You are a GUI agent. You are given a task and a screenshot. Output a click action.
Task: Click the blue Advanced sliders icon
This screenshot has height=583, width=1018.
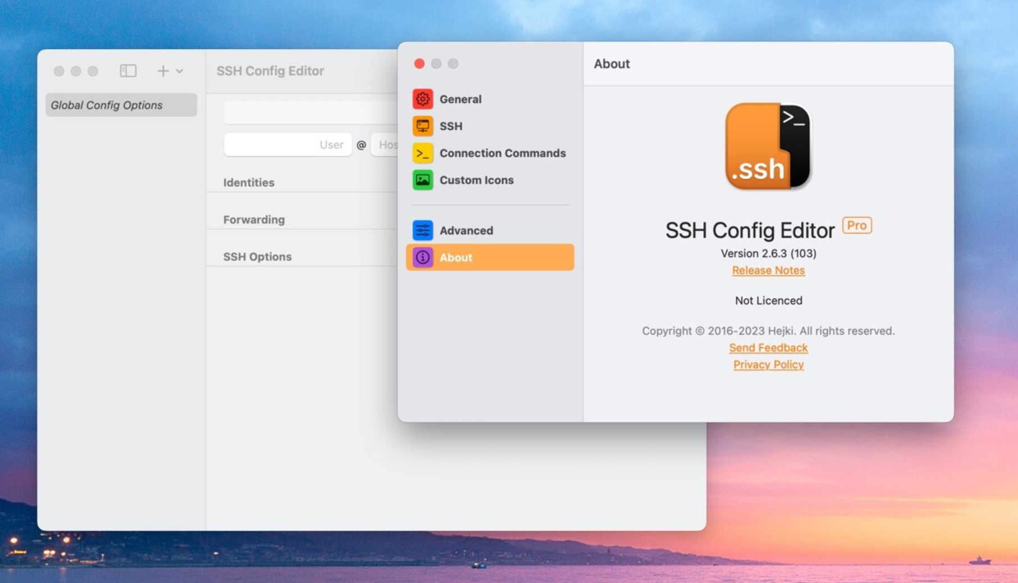[423, 230]
